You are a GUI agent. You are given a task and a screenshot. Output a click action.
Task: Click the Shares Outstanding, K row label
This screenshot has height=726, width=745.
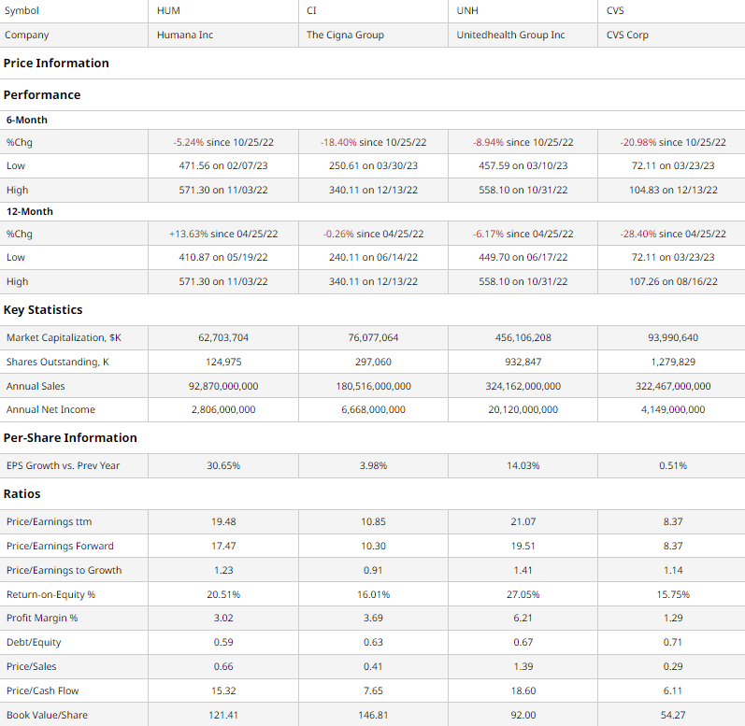[x=58, y=362]
